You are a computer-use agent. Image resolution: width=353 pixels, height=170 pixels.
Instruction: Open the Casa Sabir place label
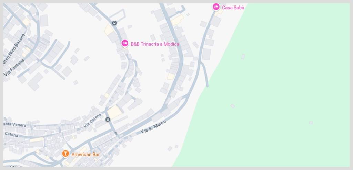pyautogui.click(x=233, y=8)
